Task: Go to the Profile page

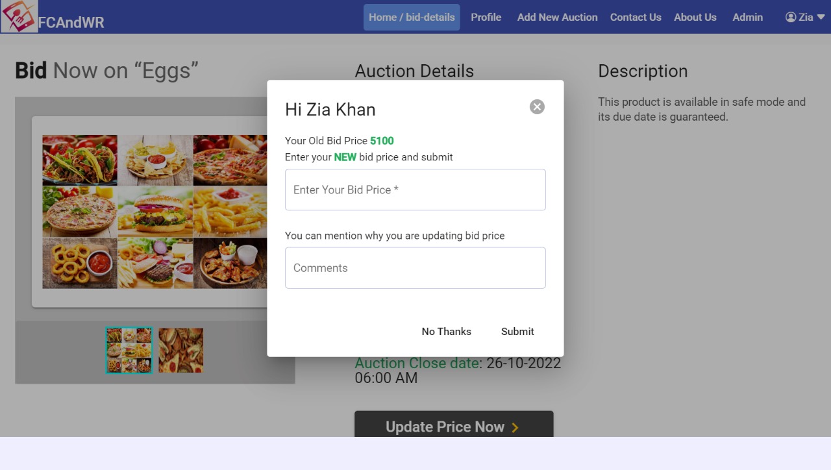Action: click(486, 18)
